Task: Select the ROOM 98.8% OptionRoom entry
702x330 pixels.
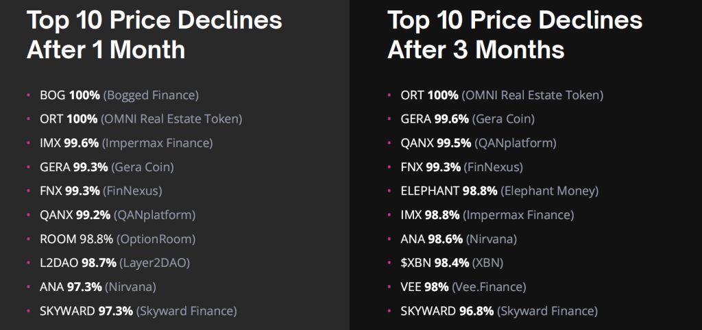Action: pyautogui.click(x=118, y=239)
